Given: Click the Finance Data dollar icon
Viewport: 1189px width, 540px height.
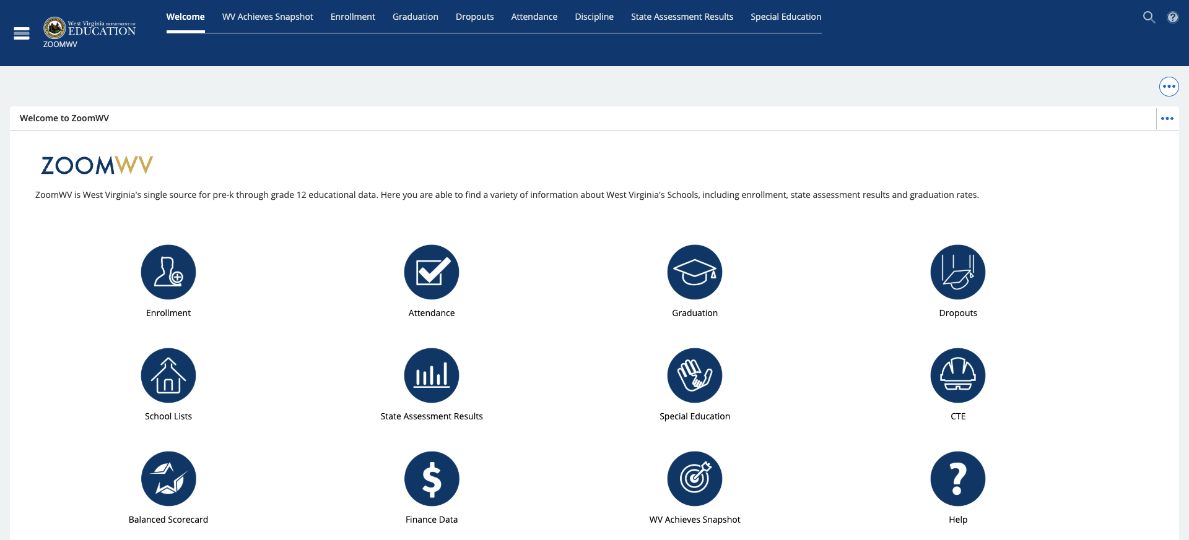Looking at the screenshot, I should coord(432,479).
